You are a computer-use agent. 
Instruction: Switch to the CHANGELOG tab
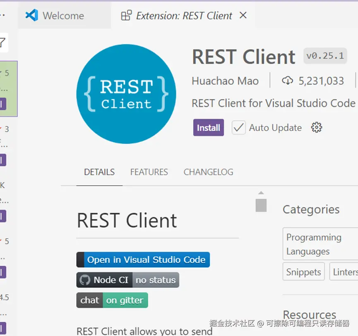pyautogui.click(x=209, y=172)
